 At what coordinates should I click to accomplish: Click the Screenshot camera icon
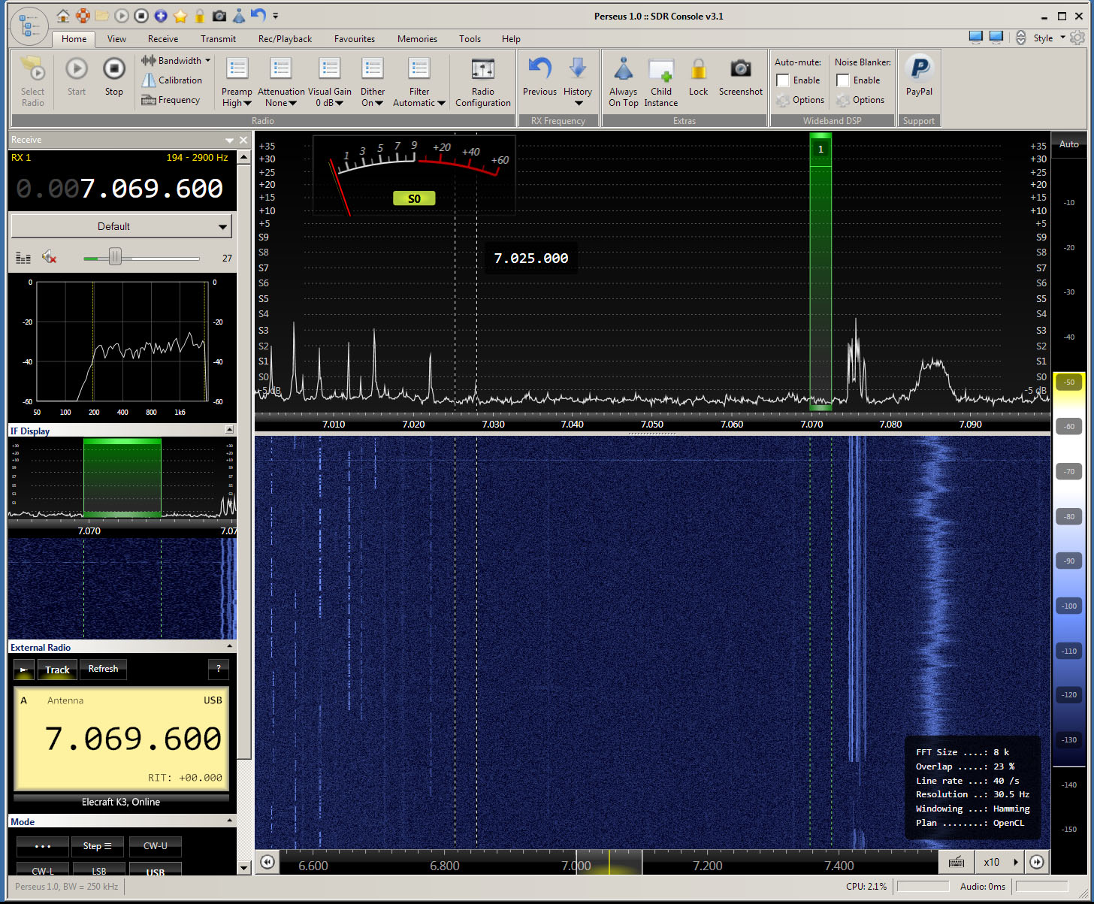(740, 70)
